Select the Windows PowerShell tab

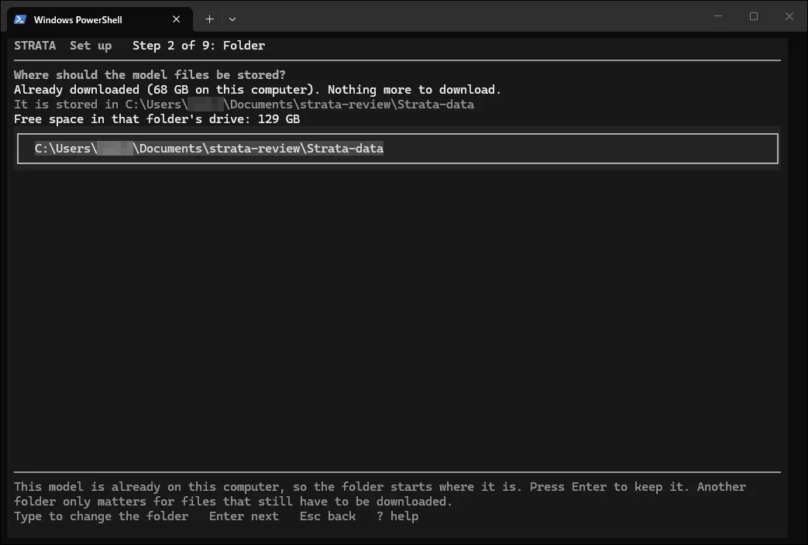(100, 19)
